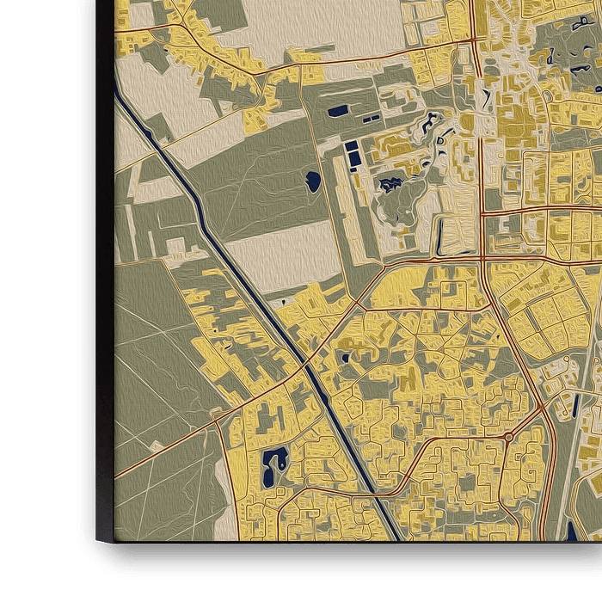
Task: Click the black frame's bottom-left corner
Action: click(101, 549)
